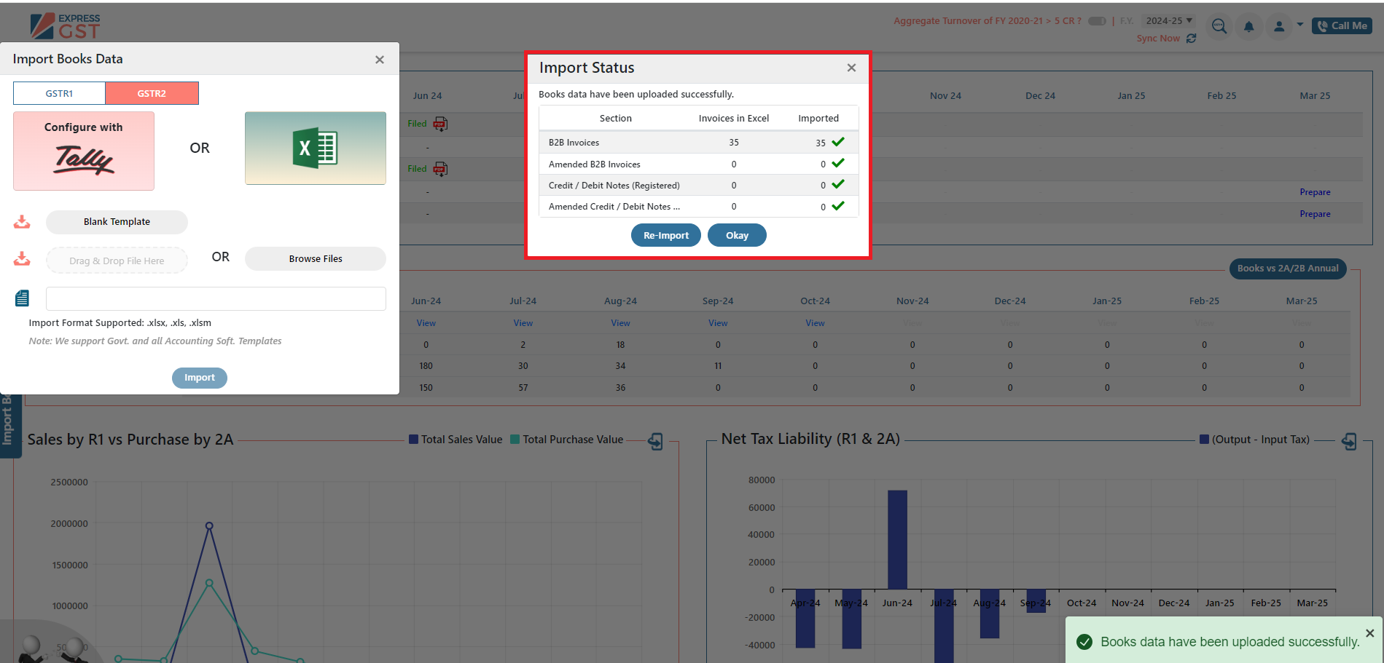The height and width of the screenshot is (663, 1384).
Task: Open the notifications bell icon
Action: 1249,27
